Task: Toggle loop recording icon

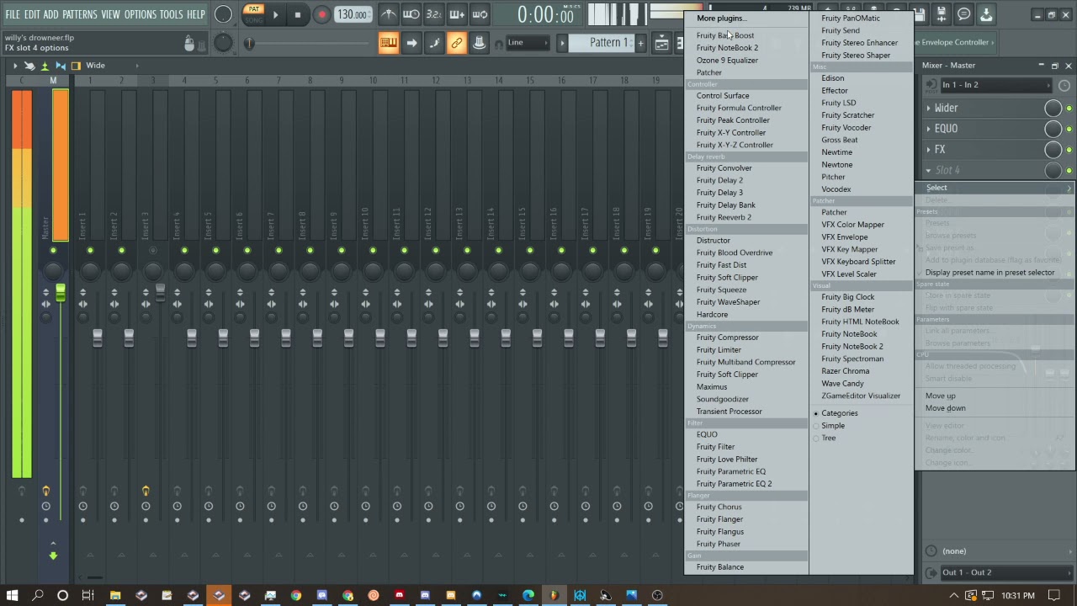Action: (x=480, y=14)
